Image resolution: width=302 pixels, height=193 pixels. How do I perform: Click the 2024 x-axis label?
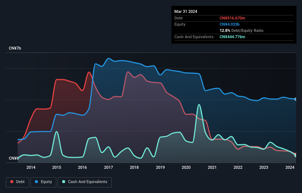point(290,167)
